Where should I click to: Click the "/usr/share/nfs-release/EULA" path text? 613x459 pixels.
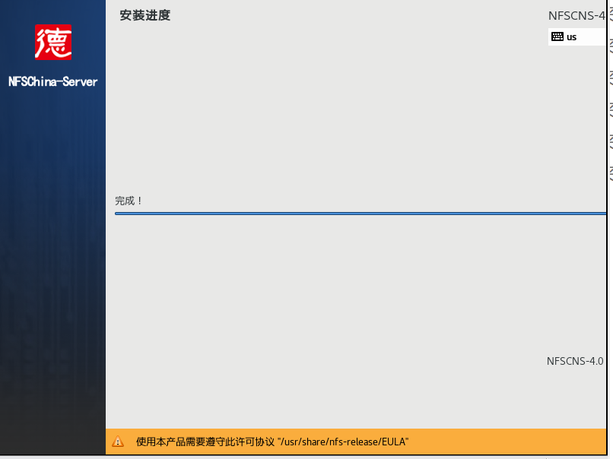[x=343, y=442]
